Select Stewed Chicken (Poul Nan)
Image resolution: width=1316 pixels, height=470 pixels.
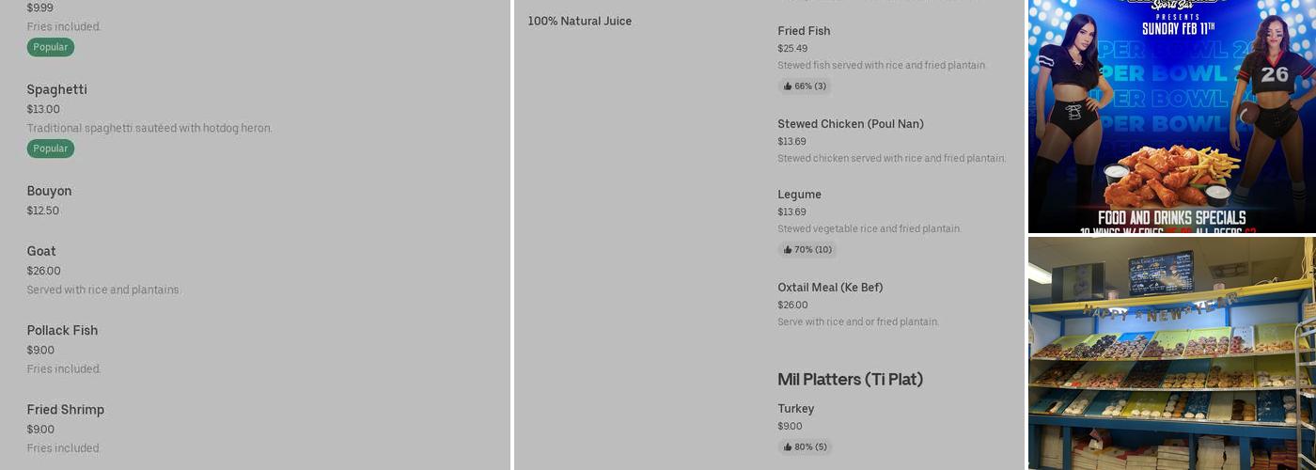coord(851,124)
